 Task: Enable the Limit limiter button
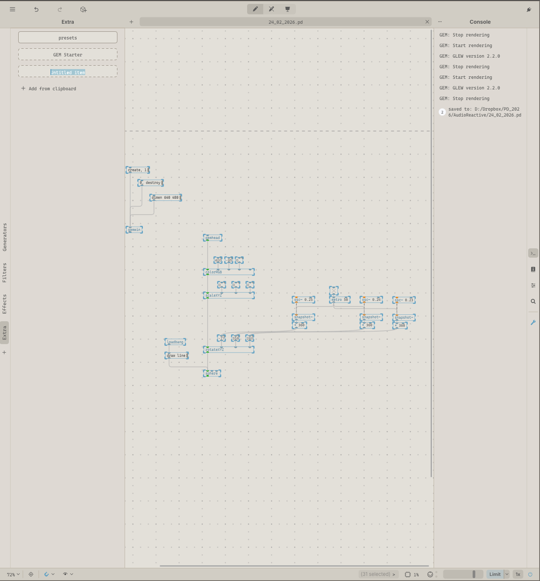495,574
